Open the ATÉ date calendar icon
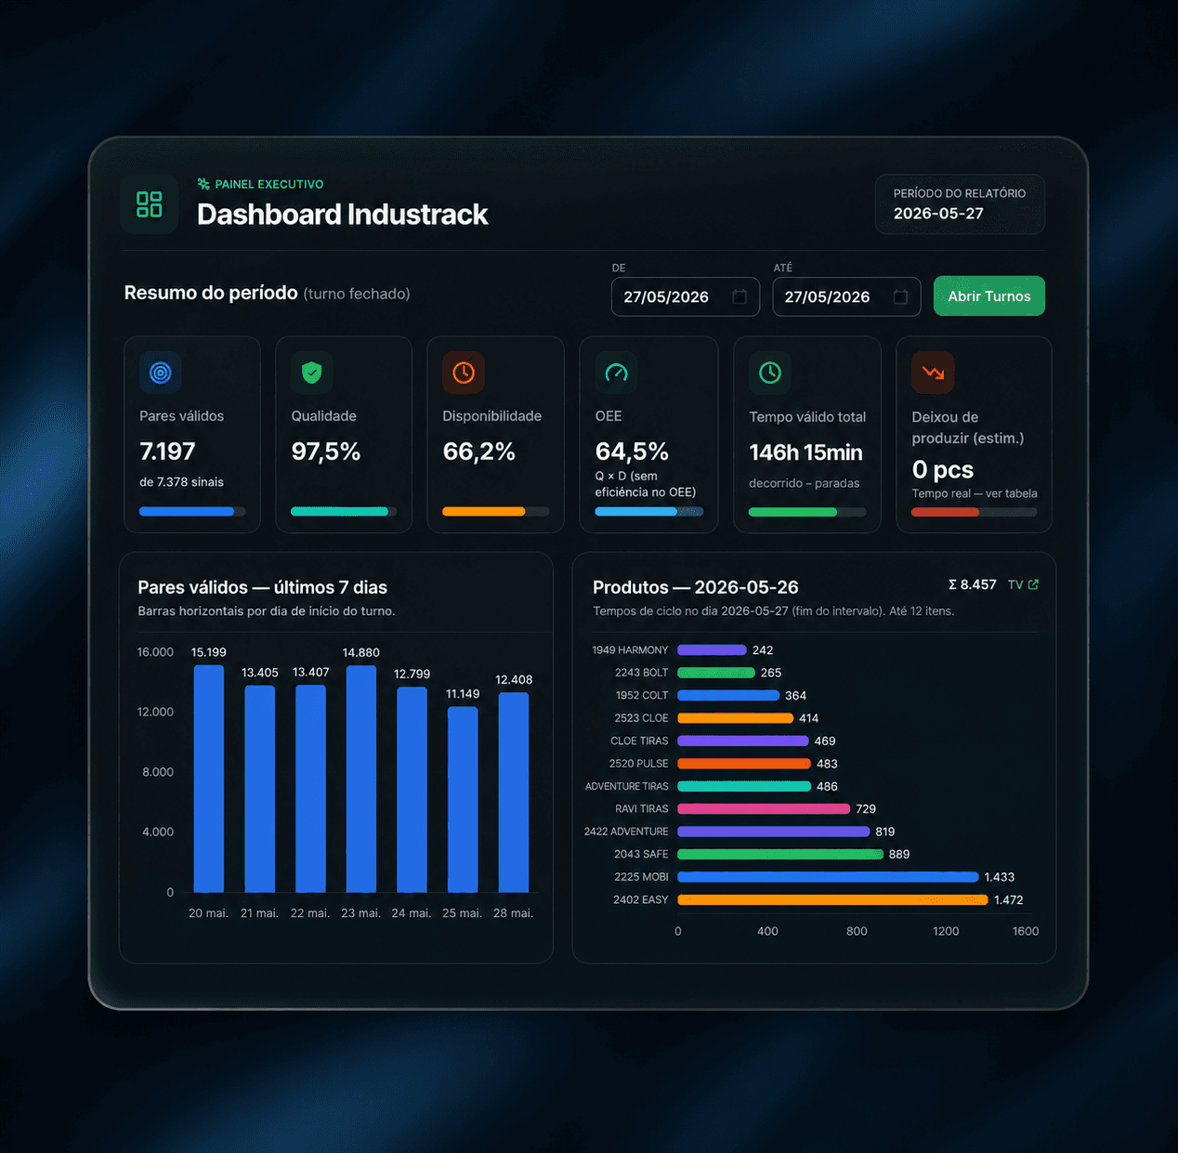Image resolution: width=1178 pixels, height=1153 pixels. (900, 296)
